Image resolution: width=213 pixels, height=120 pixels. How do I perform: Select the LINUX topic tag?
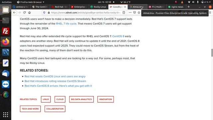(x=46, y=99)
